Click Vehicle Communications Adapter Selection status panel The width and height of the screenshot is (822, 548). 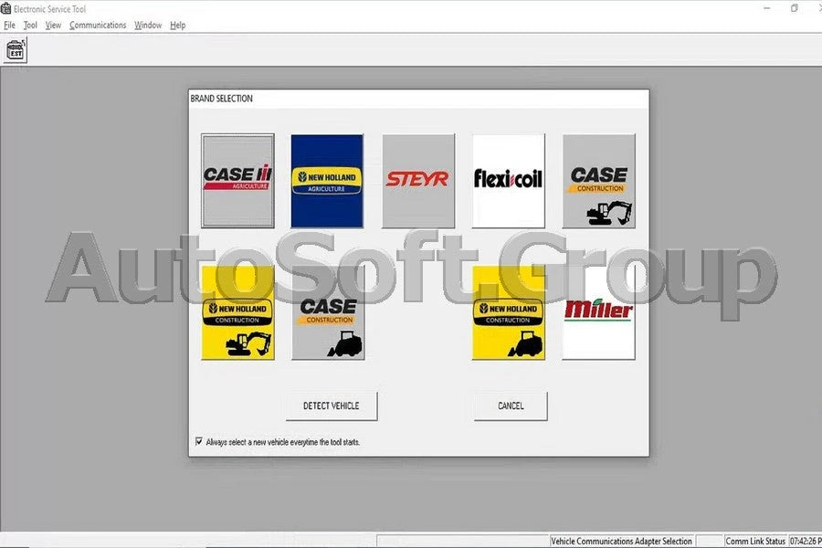coord(621,542)
